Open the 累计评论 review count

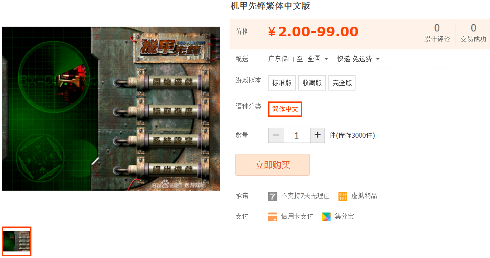437,33
